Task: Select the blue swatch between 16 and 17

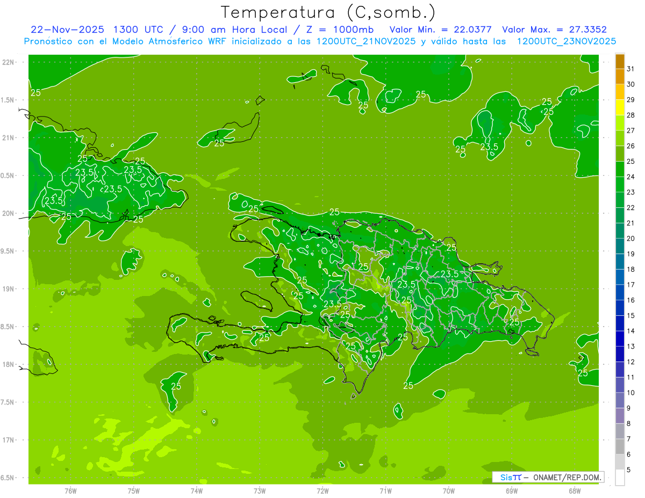Action: (620, 293)
